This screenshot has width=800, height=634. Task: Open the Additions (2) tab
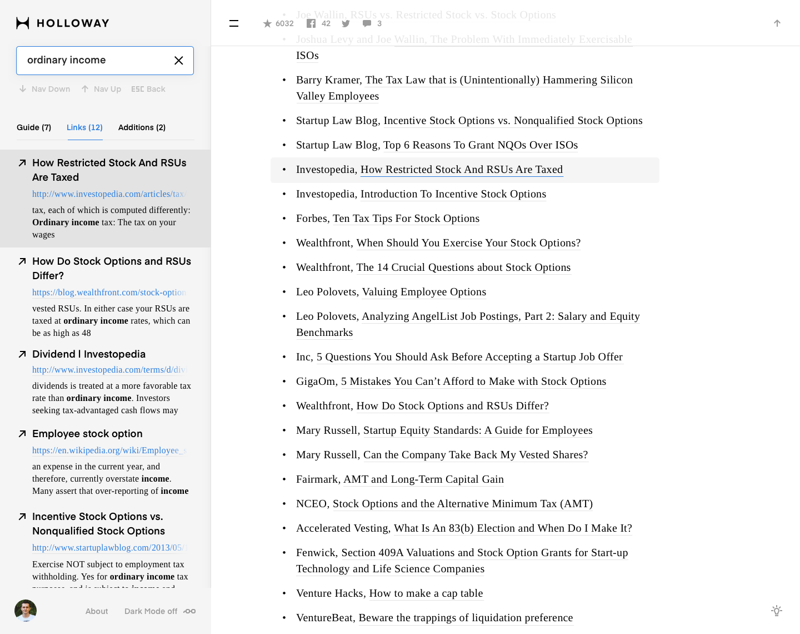click(142, 127)
